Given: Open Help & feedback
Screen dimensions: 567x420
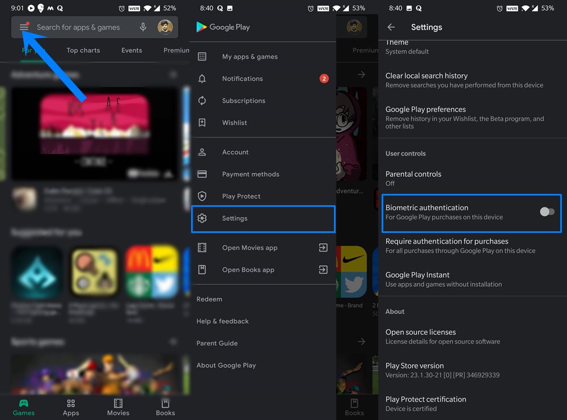Looking at the screenshot, I should pyautogui.click(x=222, y=321).
